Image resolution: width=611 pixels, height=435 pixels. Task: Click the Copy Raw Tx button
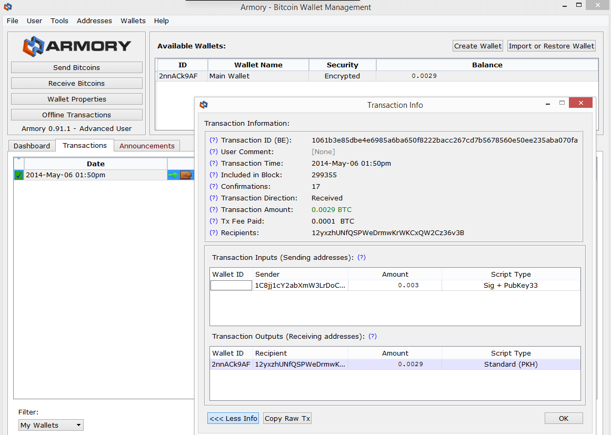click(287, 418)
